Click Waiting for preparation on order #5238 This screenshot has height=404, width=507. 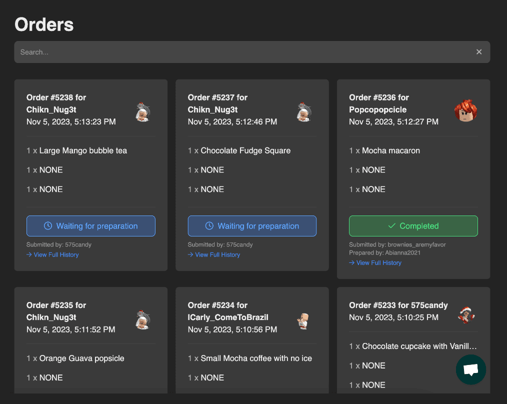click(x=91, y=226)
